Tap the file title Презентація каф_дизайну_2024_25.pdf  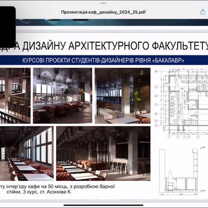pyautogui.click(x=103, y=12)
